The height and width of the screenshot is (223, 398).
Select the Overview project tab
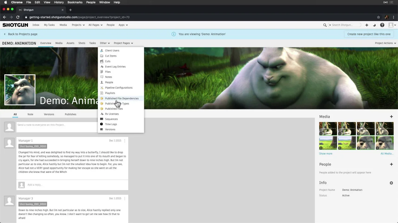tap(45, 43)
